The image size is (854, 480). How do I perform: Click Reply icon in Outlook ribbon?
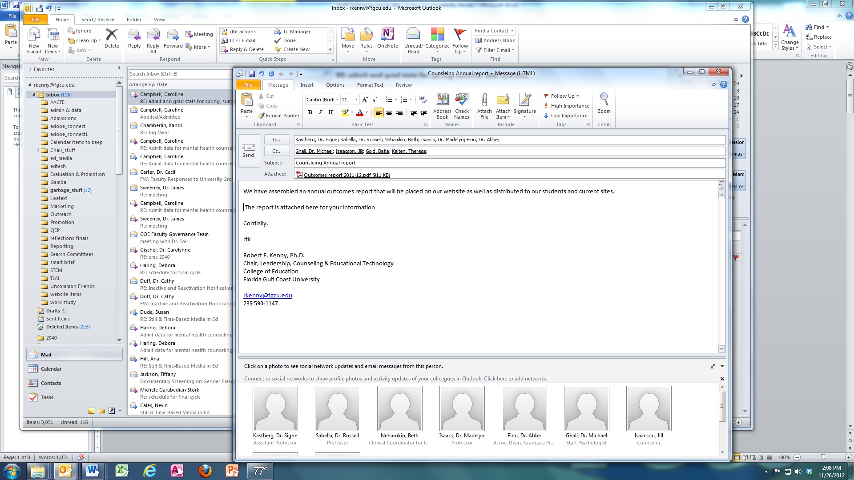click(x=134, y=39)
